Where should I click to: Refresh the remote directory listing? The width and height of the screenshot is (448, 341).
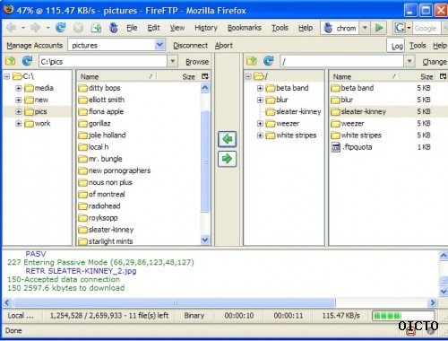click(269, 61)
